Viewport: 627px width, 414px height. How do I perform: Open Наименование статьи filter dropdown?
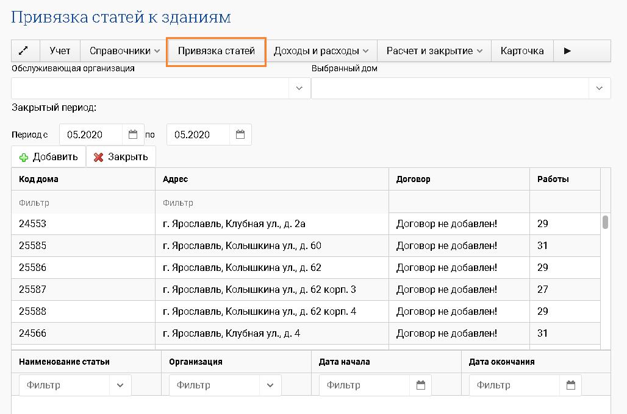click(120, 385)
